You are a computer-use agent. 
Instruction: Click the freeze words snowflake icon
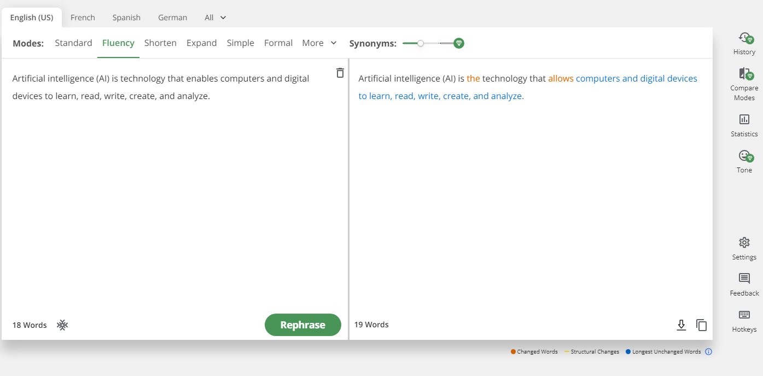pyautogui.click(x=62, y=325)
